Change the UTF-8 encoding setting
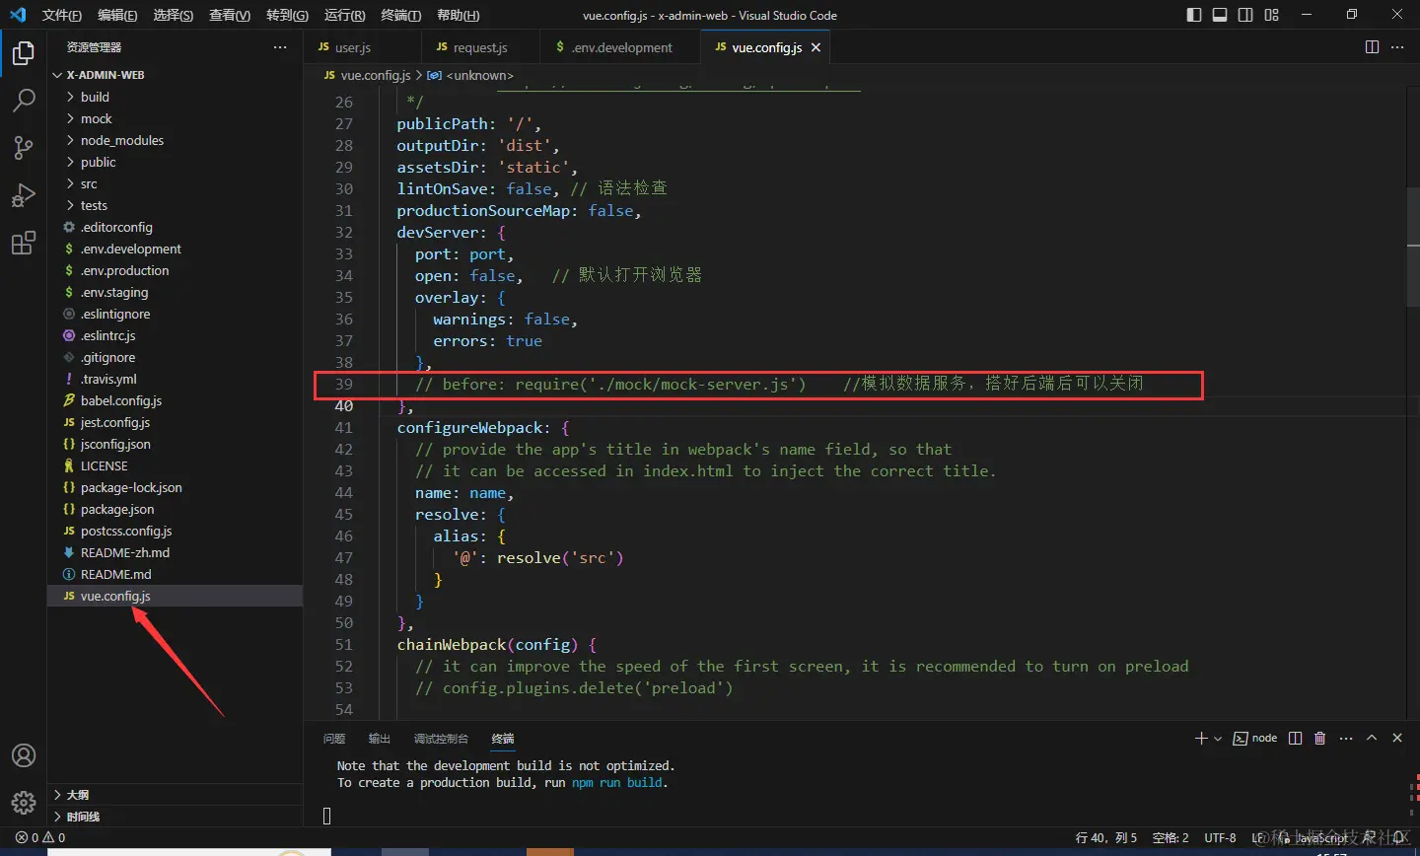Viewport: 1420px width, 856px height. click(x=1220, y=837)
